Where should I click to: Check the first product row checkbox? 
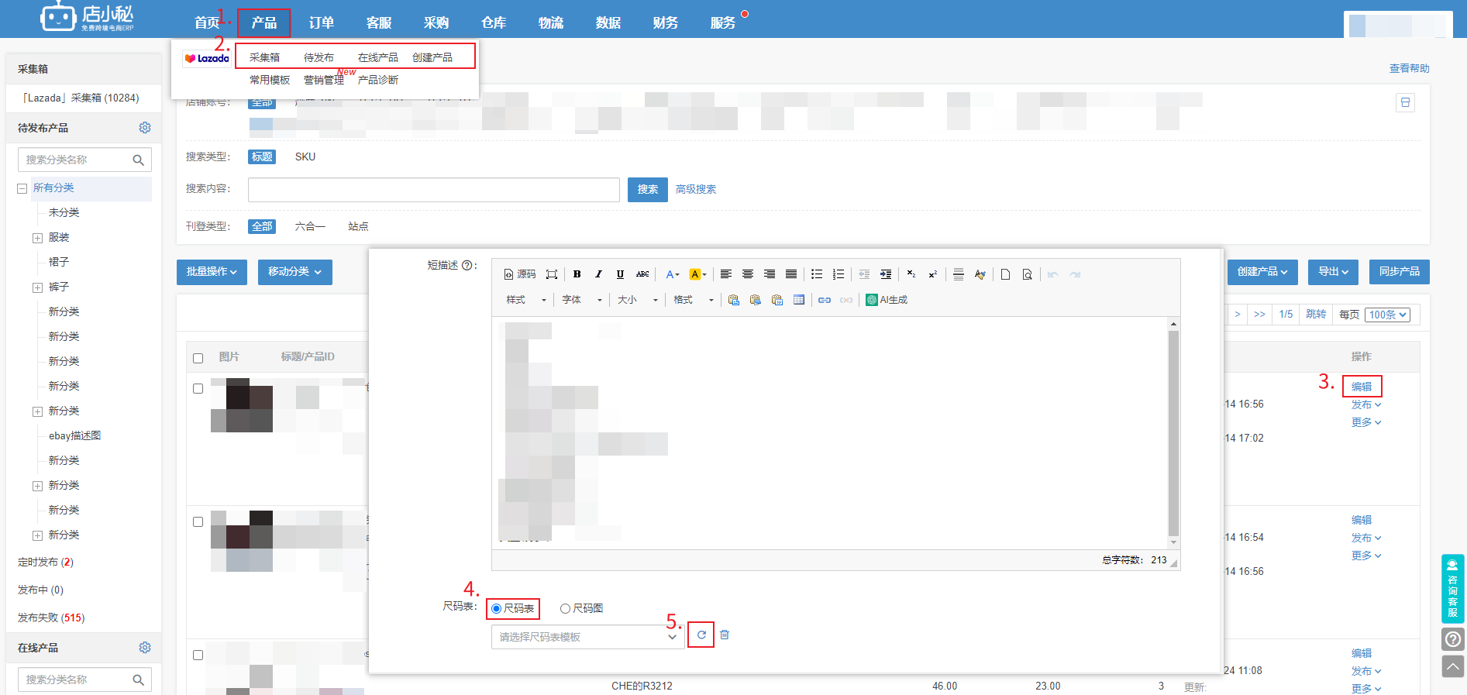click(x=198, y=389)
